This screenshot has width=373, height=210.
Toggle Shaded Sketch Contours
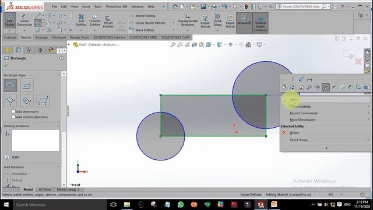click(x=261, y=23)
